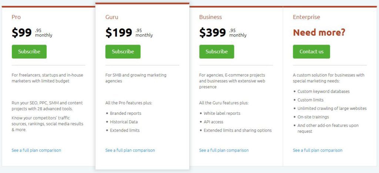The height and width of the screenshot is (173, 379).
Task: Subscribe to the Guru plan
Action: [123, 52]
